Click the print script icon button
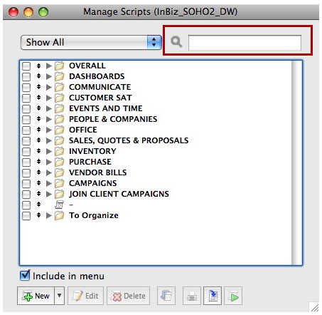The height and width of the screenshot is (315, 322). (192, 296)
